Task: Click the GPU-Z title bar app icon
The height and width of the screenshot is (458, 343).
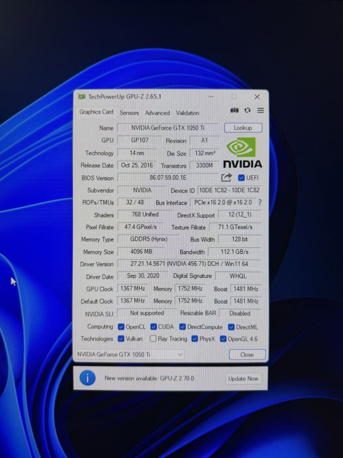Action: pyautogui.click(x=82, y=96)
